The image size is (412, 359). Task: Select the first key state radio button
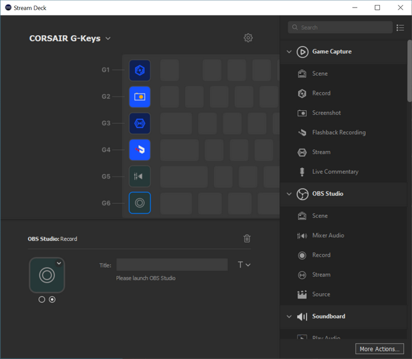(42, 299)
